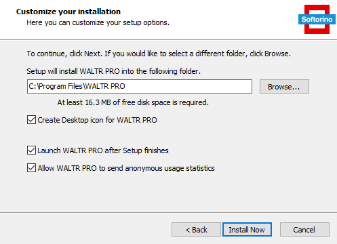This screenshot has width=337, height=244.
Task: Toggle Launch WALTR PRO after Setup finishes
Action: (31, 150)
